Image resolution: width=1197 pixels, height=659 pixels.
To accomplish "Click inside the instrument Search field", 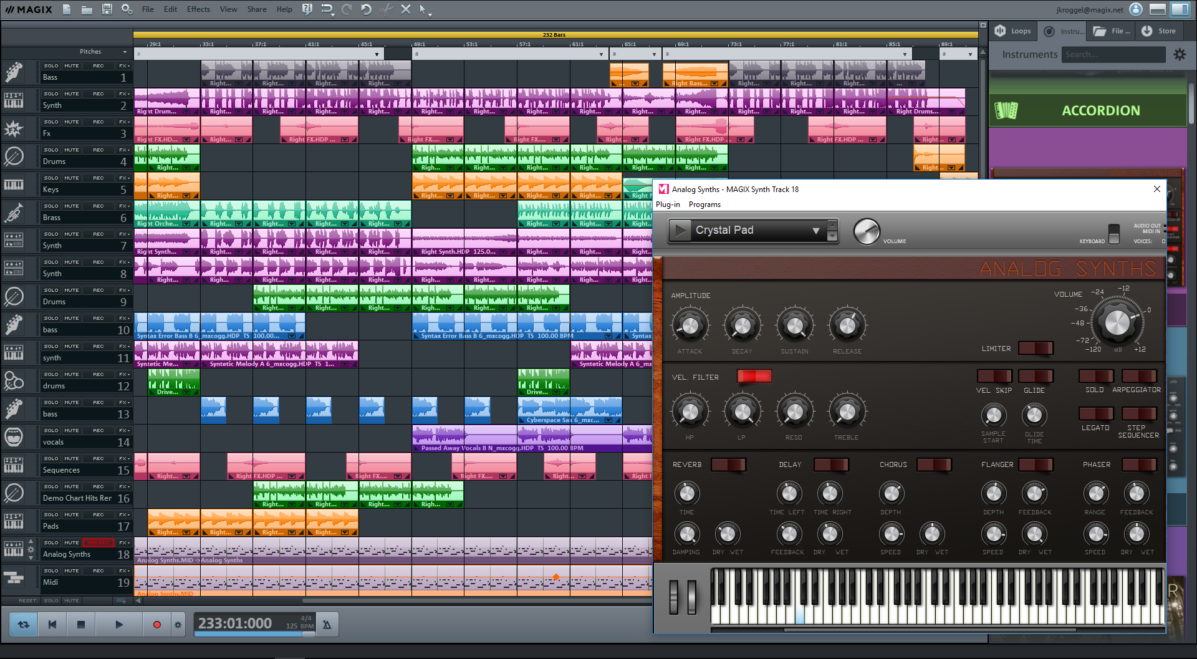I will 1113,54.
